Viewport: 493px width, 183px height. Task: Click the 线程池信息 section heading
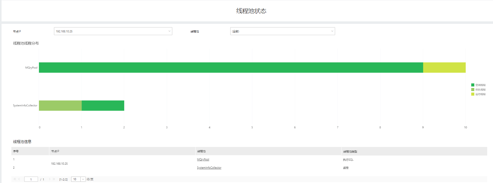tap(22, 141)
